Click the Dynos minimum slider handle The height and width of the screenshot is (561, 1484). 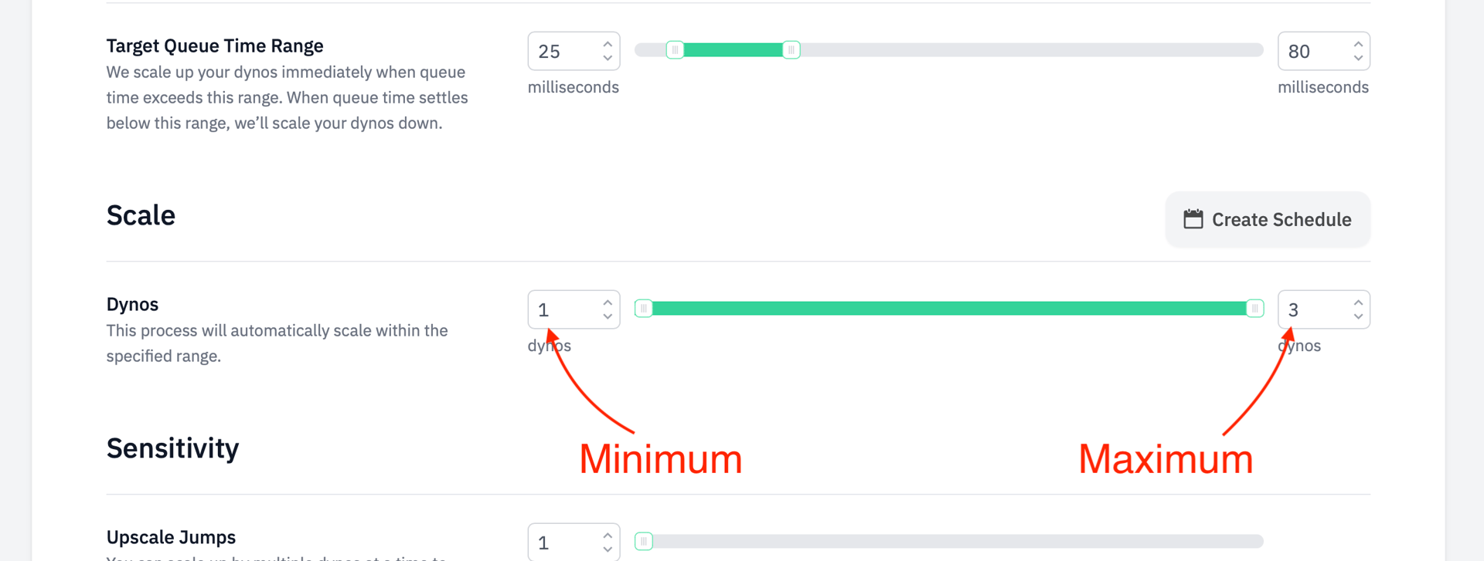tap(644, 309)
